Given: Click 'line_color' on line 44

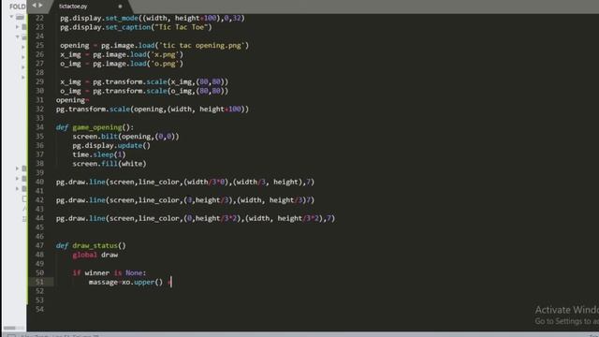Looking at the screenshot, I should coord(159,218).
